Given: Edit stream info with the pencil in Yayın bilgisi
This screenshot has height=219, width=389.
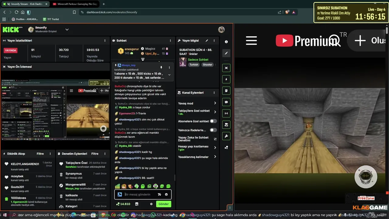Looking at the screenshot, I should (207, 40).
